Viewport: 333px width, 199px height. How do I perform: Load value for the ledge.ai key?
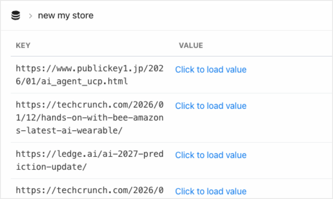211,155
